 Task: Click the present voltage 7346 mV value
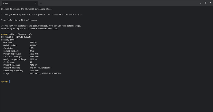coord(34,65)
